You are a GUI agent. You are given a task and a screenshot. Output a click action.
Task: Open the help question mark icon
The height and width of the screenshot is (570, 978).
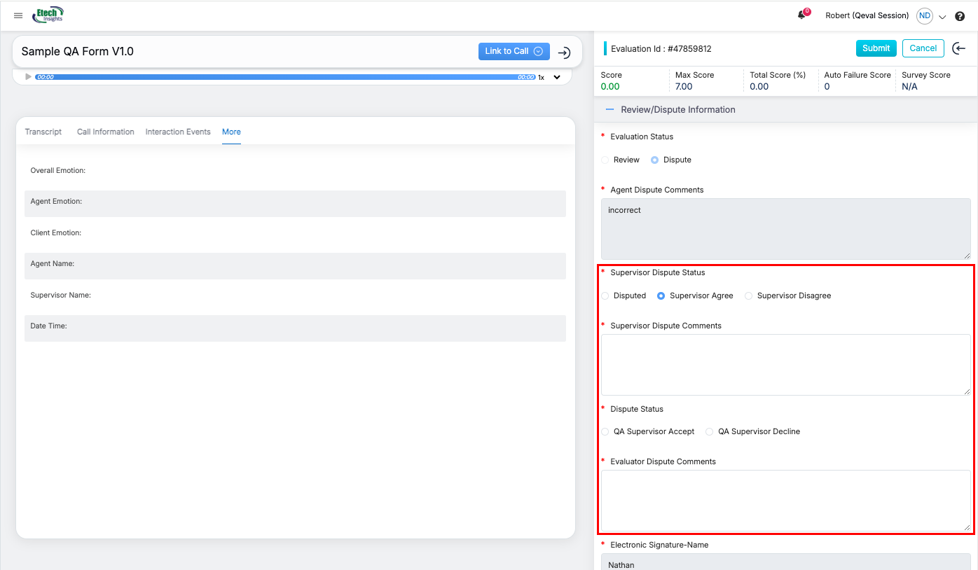coord(960,16)
